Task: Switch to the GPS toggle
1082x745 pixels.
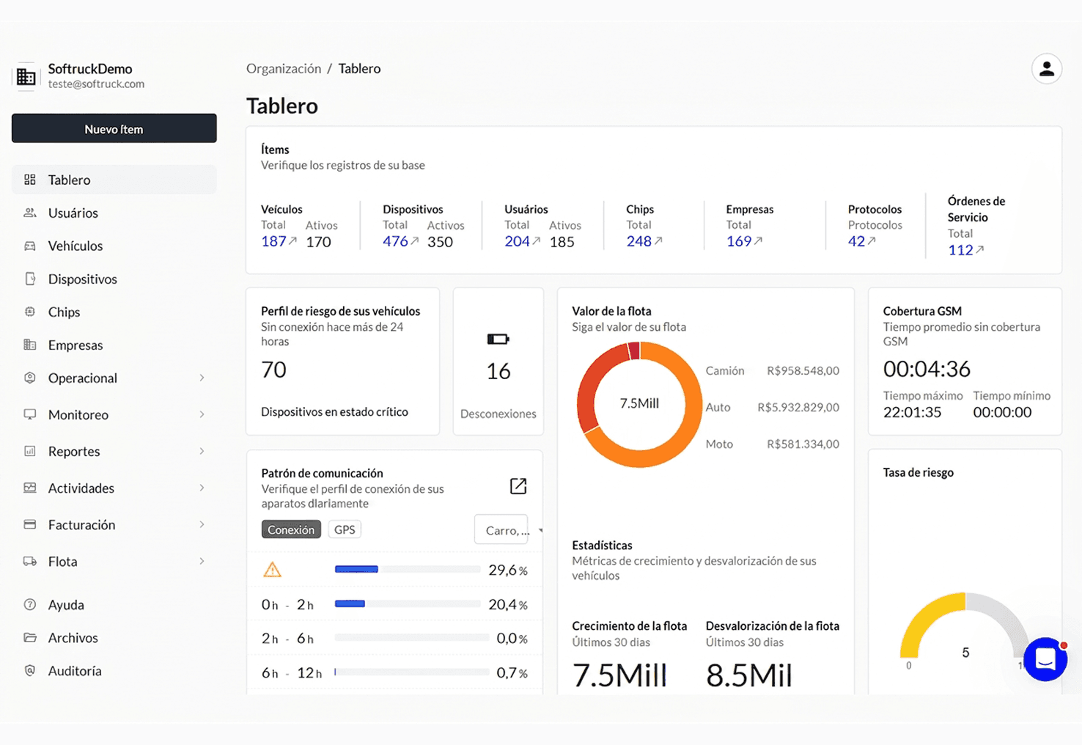Action: (345, 529)
